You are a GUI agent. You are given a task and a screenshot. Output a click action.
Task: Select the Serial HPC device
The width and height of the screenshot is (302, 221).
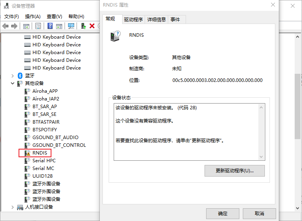[x=44, y=161]
